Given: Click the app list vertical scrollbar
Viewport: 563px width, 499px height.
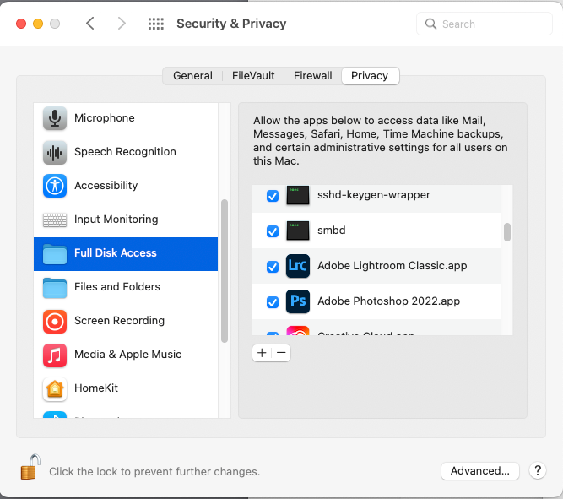Looking at the screenshot, I should [x=507, y=232].
